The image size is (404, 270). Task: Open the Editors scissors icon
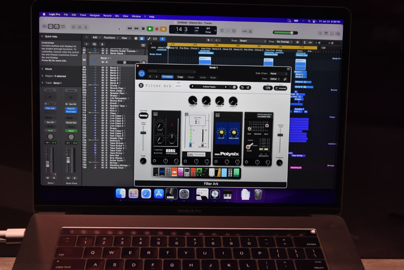(86, 27)
